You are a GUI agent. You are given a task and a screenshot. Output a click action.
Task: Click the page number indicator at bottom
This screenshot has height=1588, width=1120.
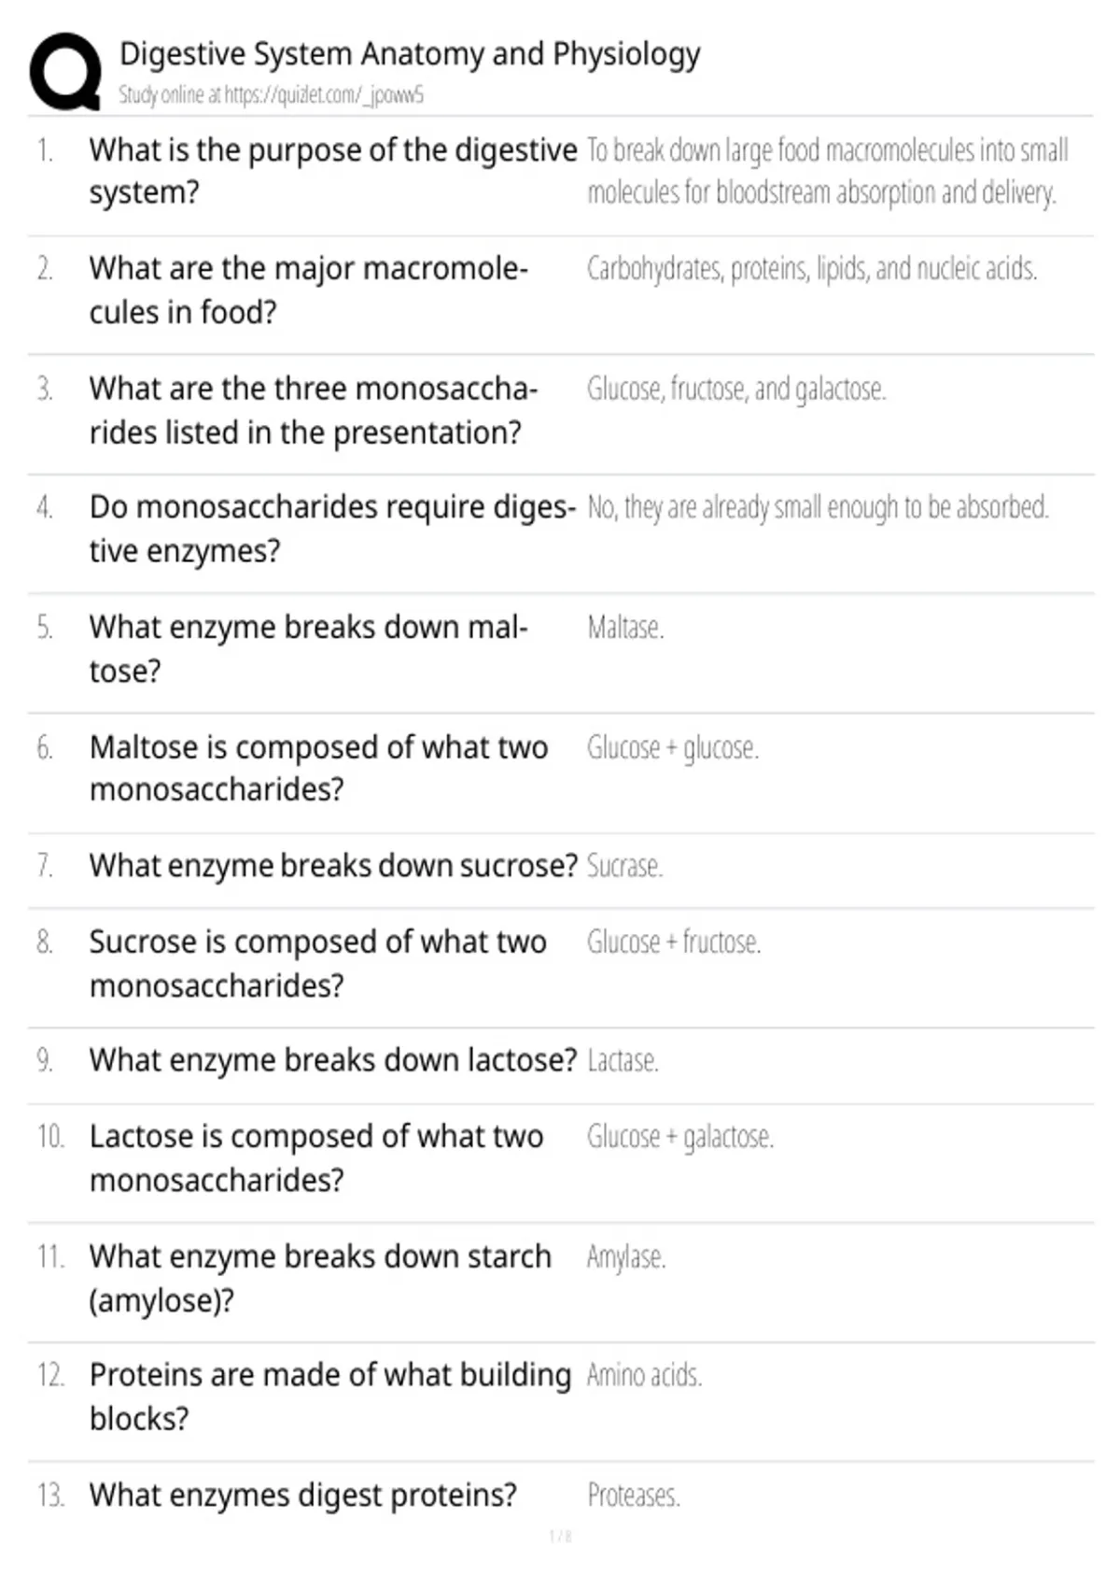coord(560,1537)
